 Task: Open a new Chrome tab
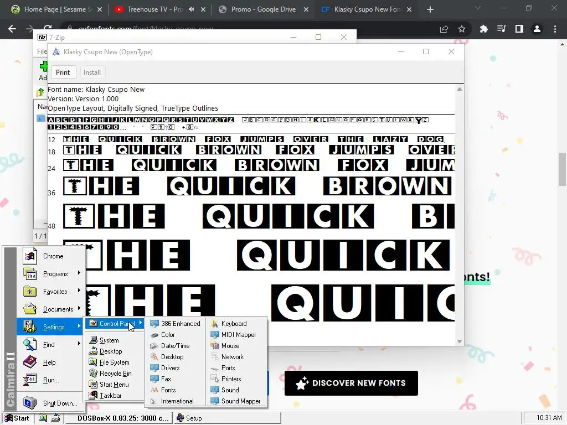pos(430,9)
